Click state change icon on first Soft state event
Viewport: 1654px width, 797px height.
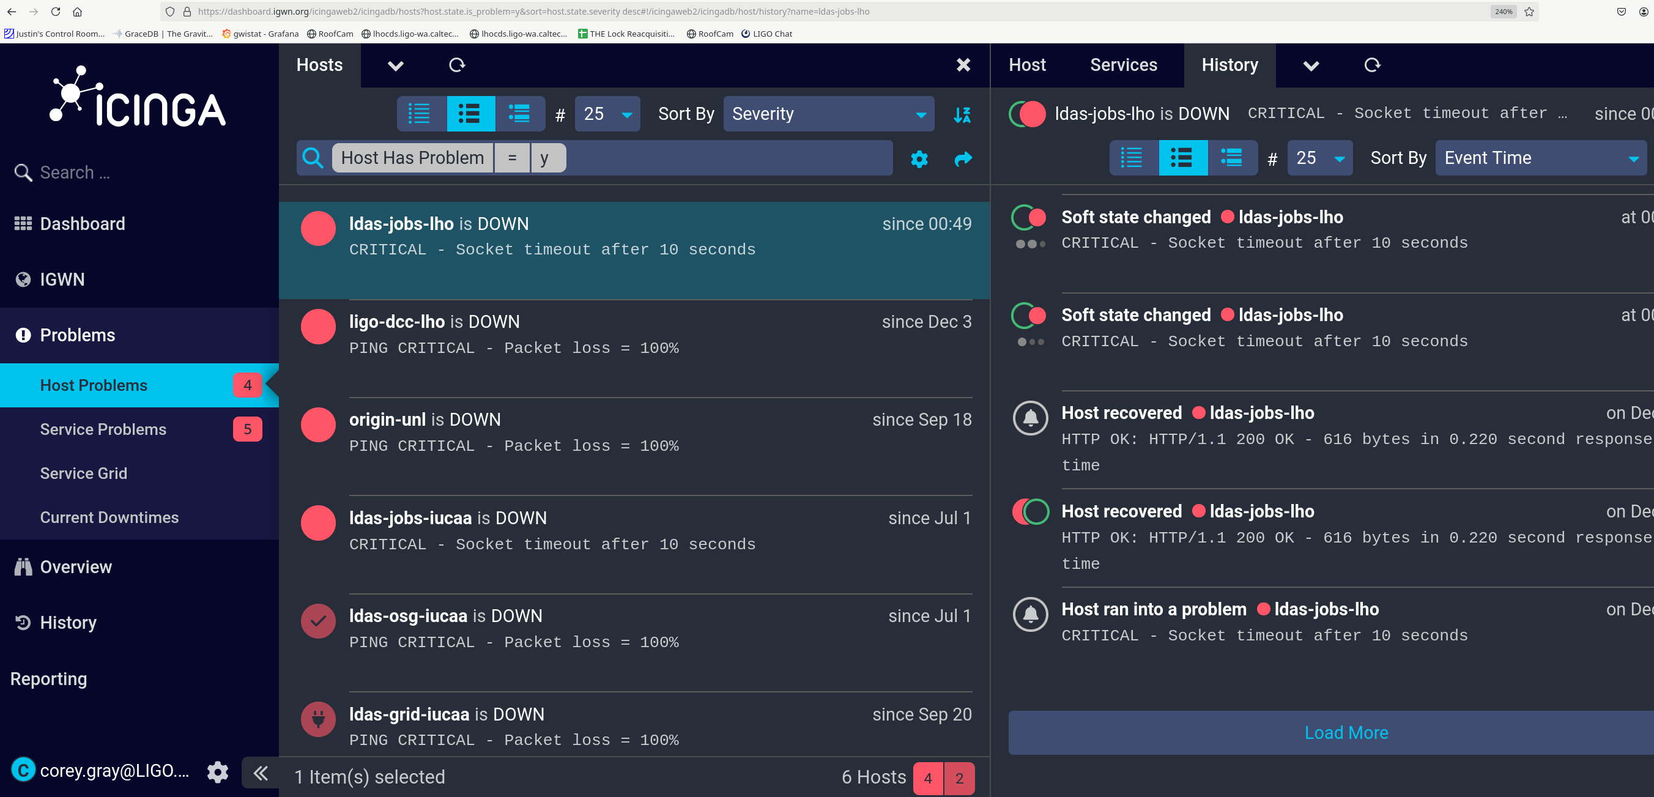click(1029, 218)
